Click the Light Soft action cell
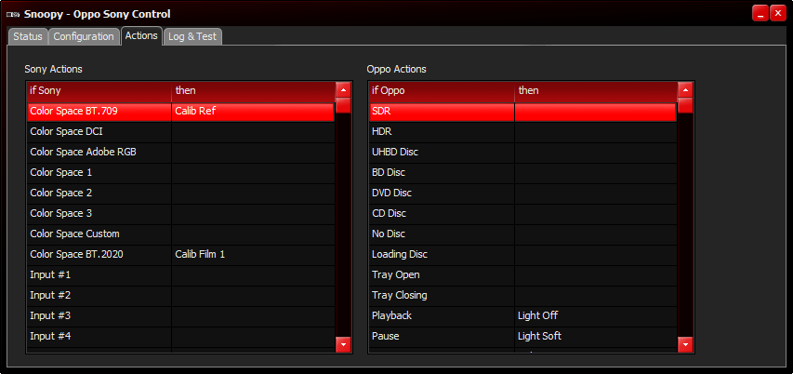Image resolution: width=793 pixels, height=374 pixels. point(596,337)
